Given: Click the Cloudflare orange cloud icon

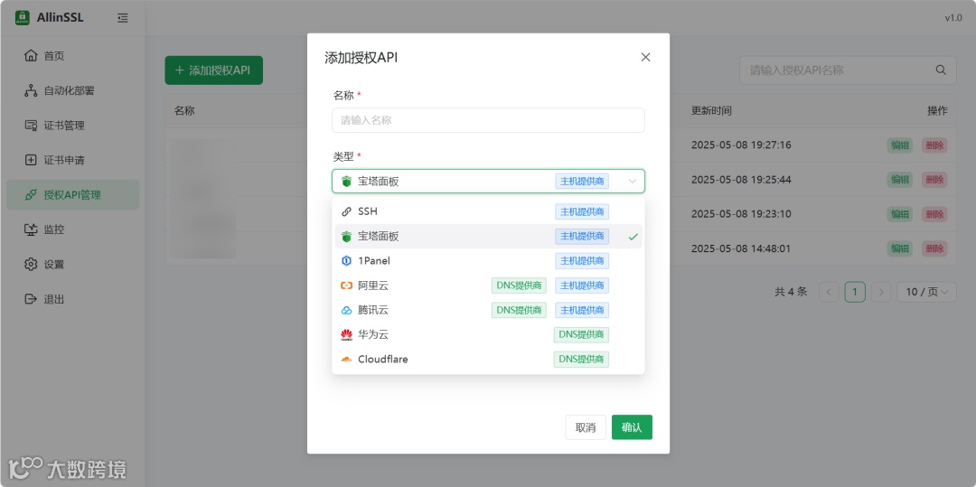Looking at the screenshot, I should tap(347, 359).
